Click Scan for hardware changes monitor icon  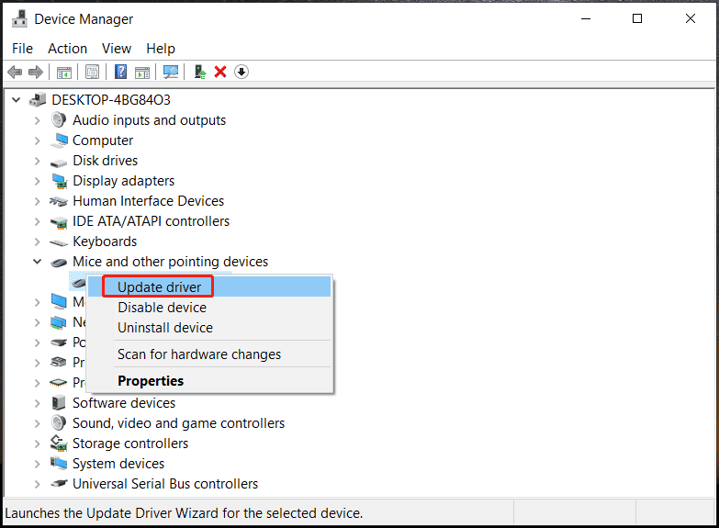click(x=171, y=72)
